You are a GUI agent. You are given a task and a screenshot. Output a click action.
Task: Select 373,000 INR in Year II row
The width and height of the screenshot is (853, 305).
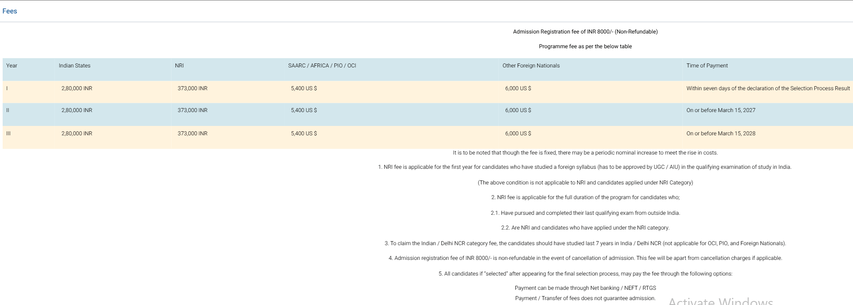[192, 110]
